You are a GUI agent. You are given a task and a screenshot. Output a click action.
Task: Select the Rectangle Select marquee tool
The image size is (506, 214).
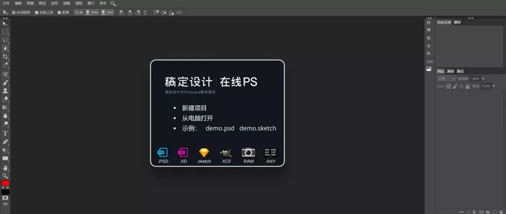tap(5, 32)
